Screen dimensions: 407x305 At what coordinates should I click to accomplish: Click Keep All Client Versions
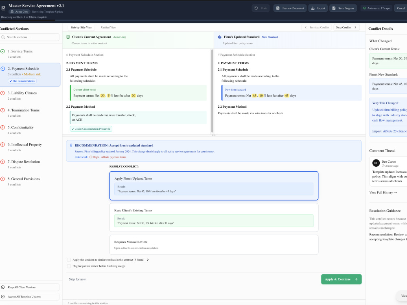(30, 288)
